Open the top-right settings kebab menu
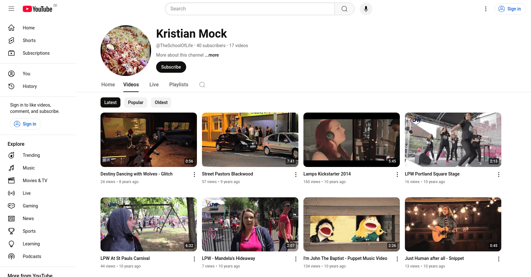This screenshot has width=531, height=277. 486,9
